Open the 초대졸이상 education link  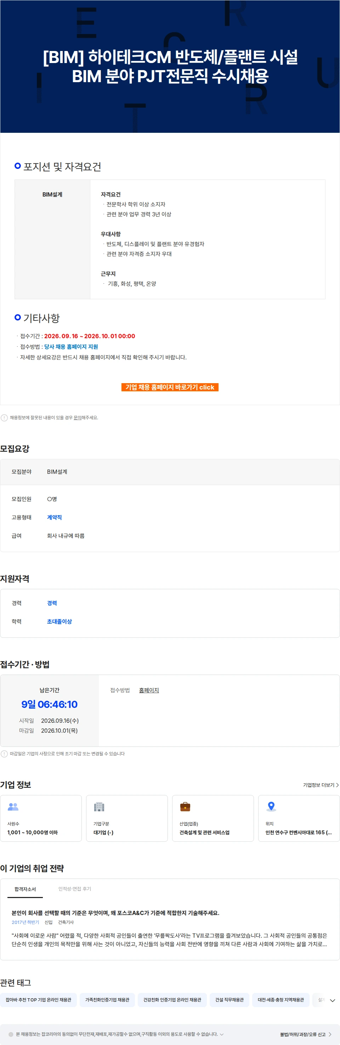[59, 621]
